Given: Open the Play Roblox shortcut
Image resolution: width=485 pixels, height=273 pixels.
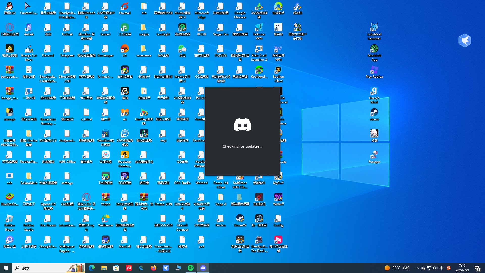Looking at the screenshot, I should pos(374,72).
